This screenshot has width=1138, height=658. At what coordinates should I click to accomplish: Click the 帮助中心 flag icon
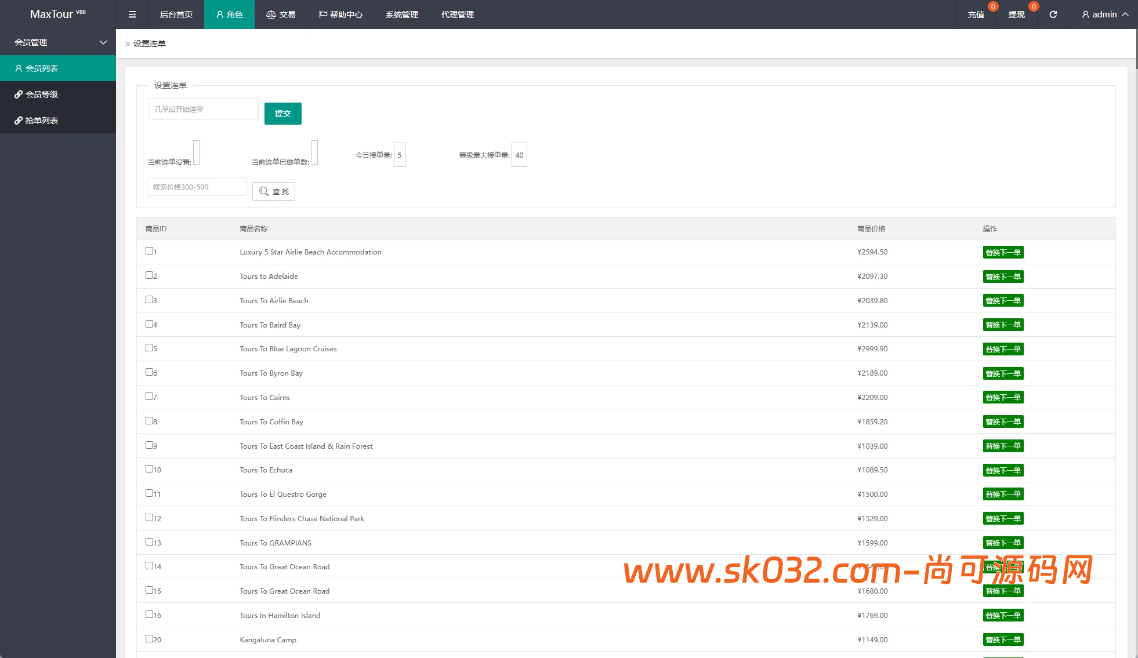coord(323,14)
